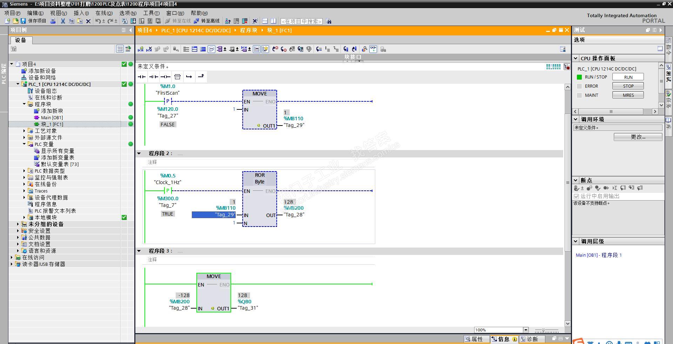
Task: Click the insert network icon in editor toolbar
Action: 141,49
